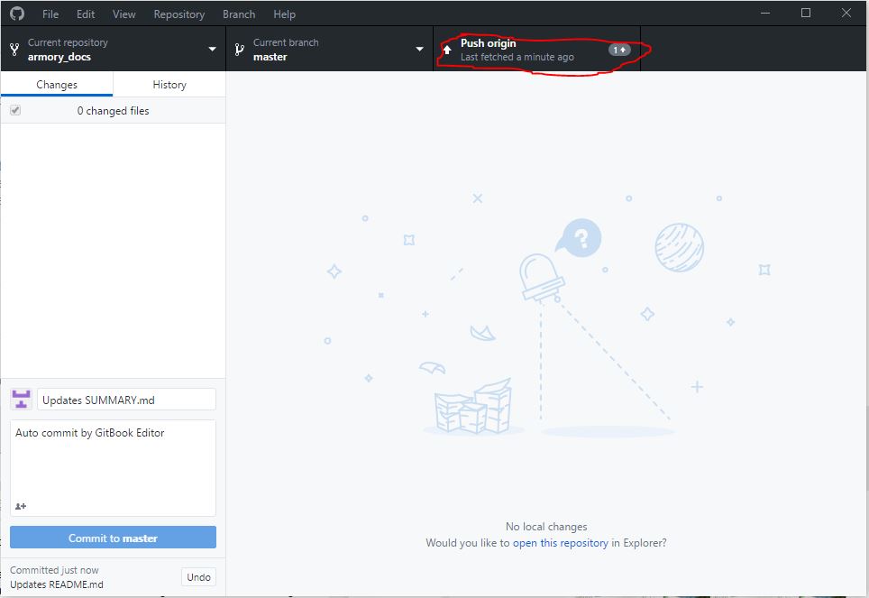
Task: Click the Updates README.md commit text
Action: (x=57, y=584)
